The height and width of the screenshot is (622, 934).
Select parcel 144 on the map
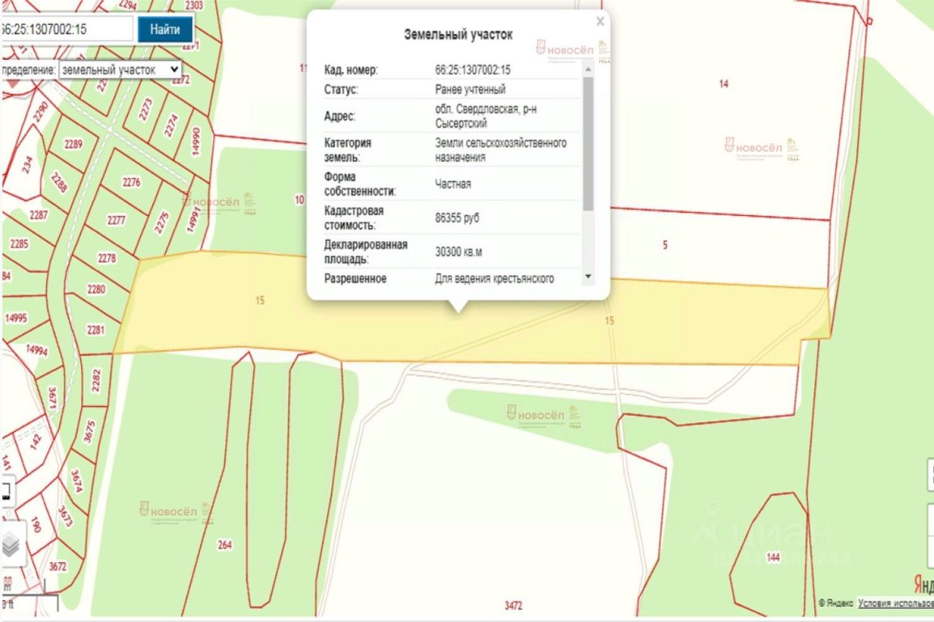(x=773, y=558)
